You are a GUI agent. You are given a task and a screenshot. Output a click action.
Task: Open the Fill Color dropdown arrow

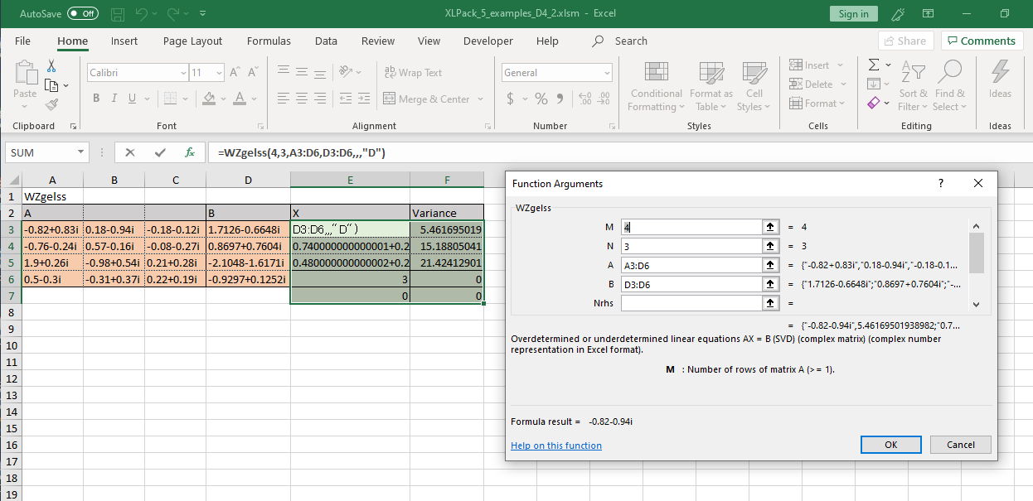pos(223,99)
